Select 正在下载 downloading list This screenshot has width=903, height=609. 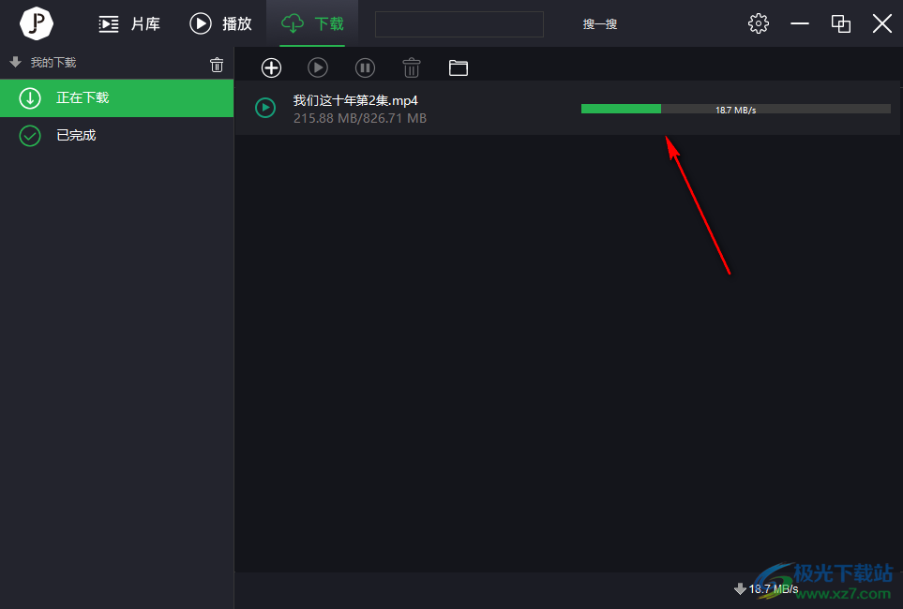click(x=117, y=97)
